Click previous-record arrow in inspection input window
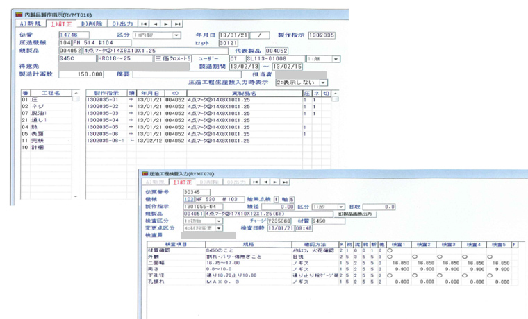 click(266, 182)
